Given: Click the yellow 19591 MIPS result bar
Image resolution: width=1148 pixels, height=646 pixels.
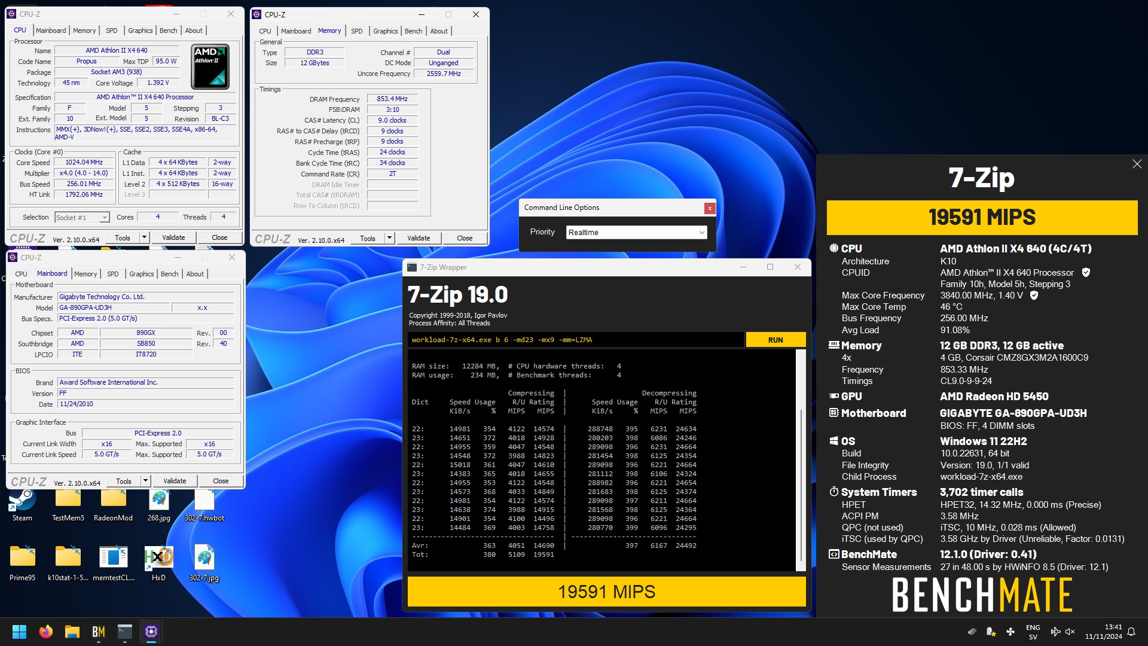Looking at the screenshot, I should (x=606, y=592).
